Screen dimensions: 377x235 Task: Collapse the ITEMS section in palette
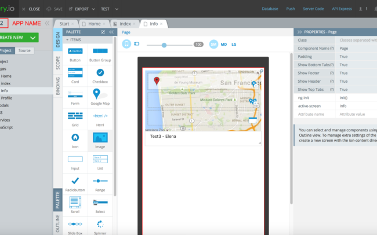tap(67, 40)
